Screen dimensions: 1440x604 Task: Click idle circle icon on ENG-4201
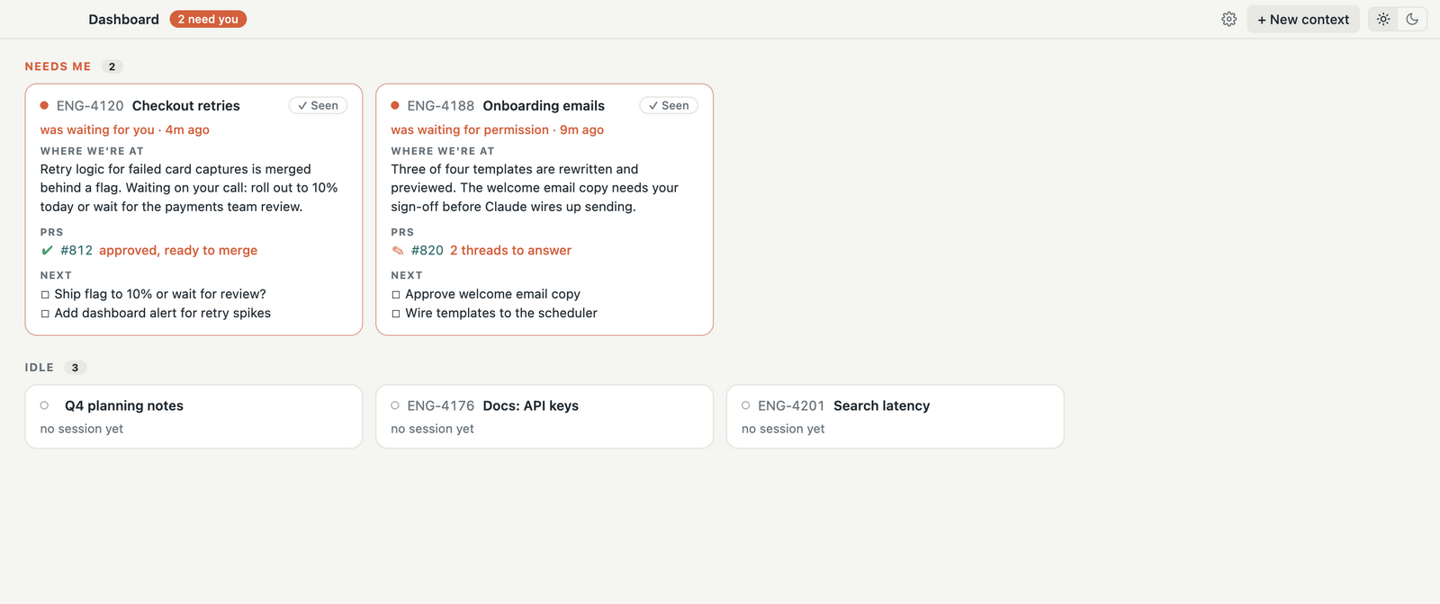pyautogui.click(x=746, y=405)
